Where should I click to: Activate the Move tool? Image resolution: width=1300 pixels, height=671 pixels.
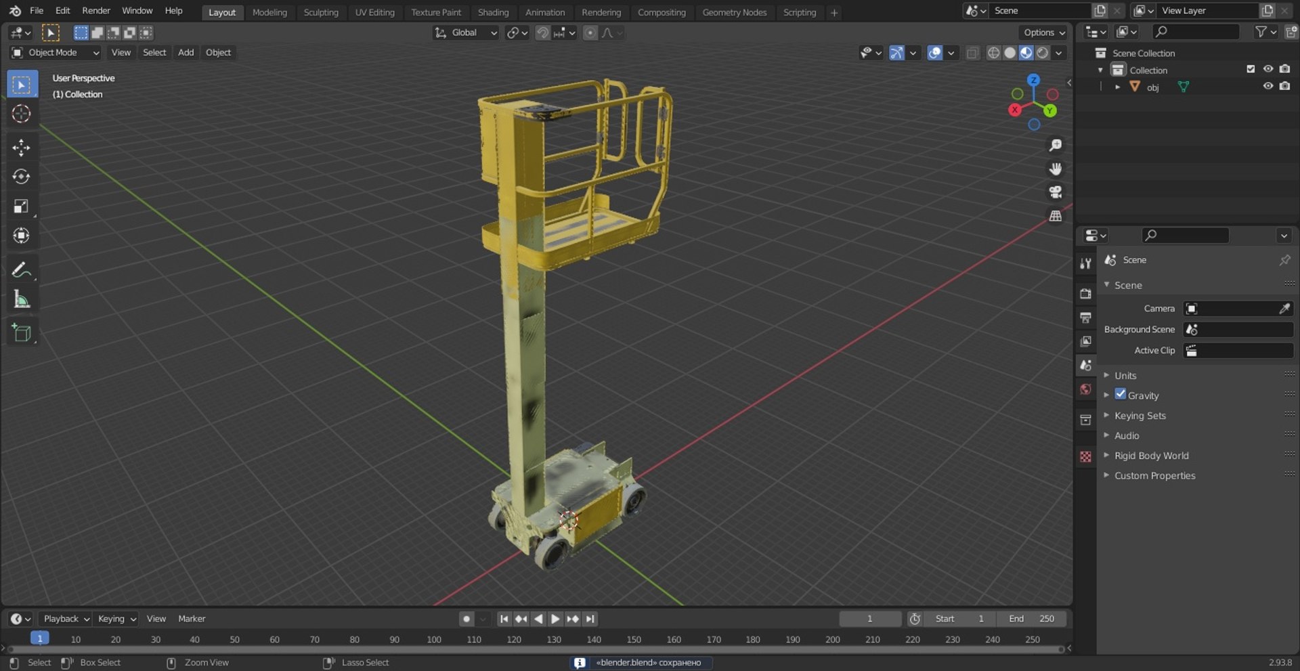click(22, 148)
